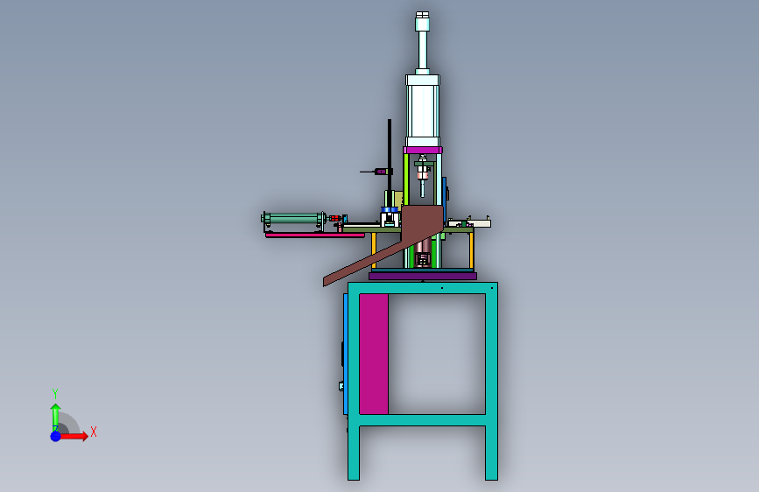
Task: Click the red "X" axis label
Action: click(x=94, y=432)
